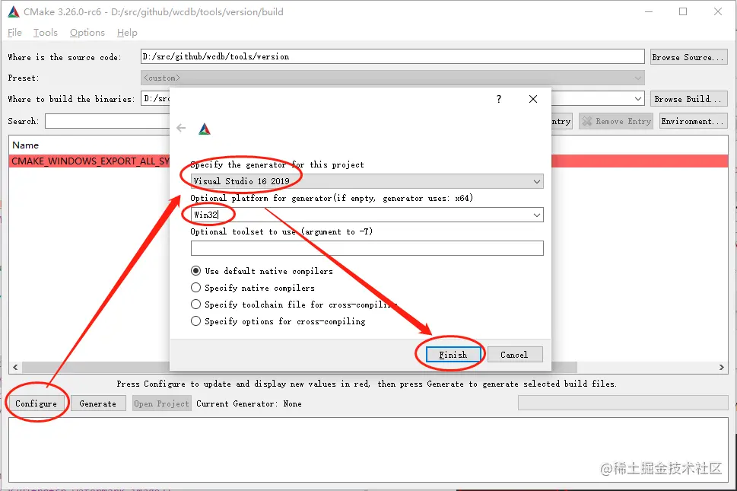Click the back arrow in the generator dialog
The image size is (737, 491).
[181, 128]
